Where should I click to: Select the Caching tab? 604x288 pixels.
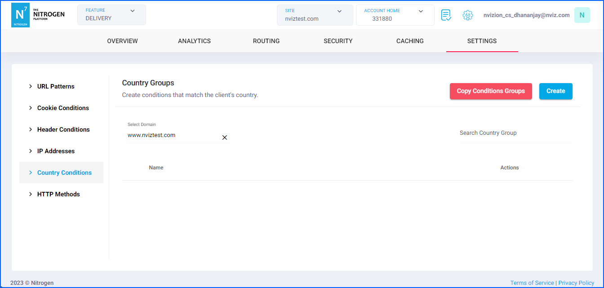[410, 41]
